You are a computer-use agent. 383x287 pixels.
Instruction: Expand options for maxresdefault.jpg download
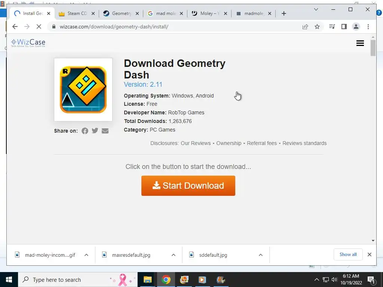tap(174, 255)
